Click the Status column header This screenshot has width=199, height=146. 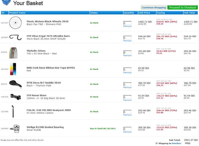[x=106, y=13]
